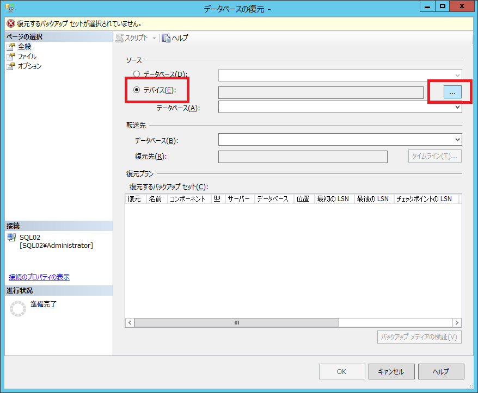This screenshot has height=393, width=478.
Task: Click the ファイル page icon
Action: click(x=11, y=57)
